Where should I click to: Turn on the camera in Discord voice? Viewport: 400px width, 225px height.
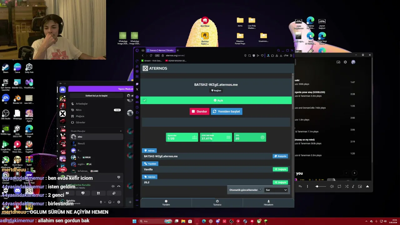tap(67, 193)
